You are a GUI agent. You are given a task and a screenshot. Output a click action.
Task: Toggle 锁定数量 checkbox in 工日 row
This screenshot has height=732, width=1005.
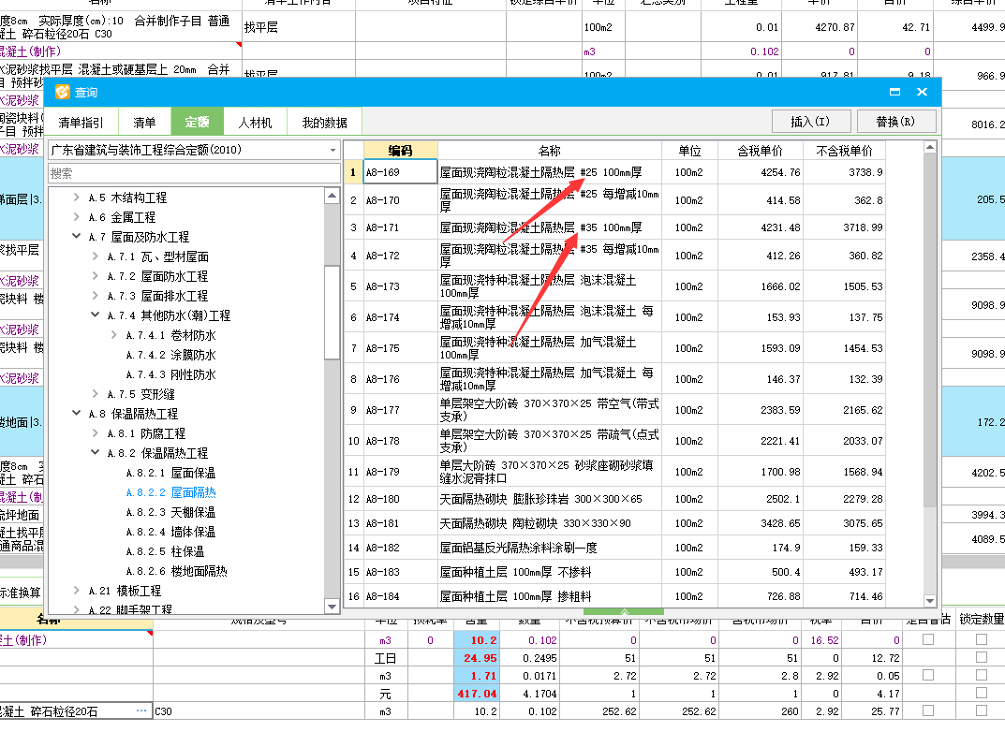point(982,657)
